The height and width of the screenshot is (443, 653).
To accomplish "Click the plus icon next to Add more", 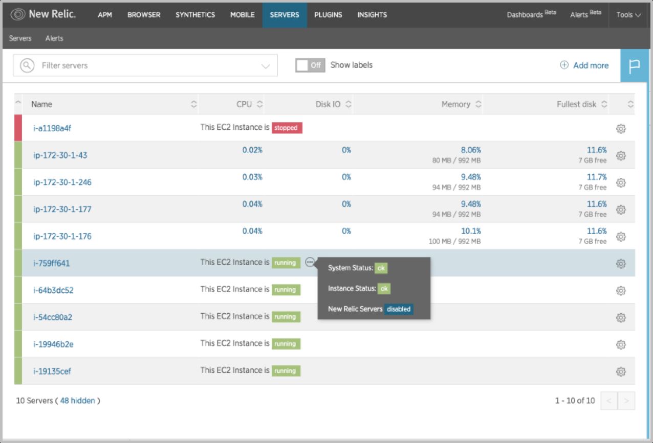I will 563,65.
